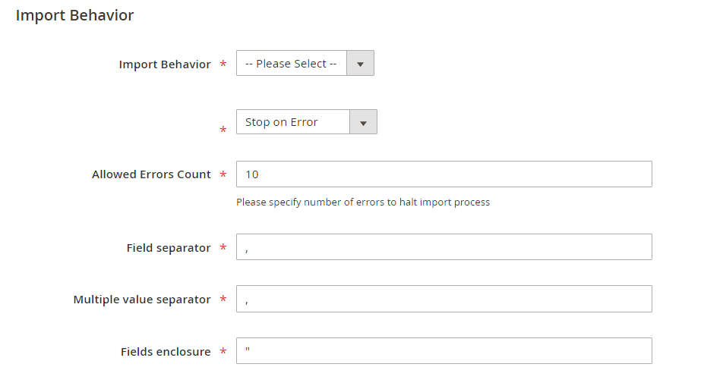Image resolution: width=723 pixels, height=386 pixels.
Task: Open the "Stop on Error" dropdown
Action: [x=307, y=121]
